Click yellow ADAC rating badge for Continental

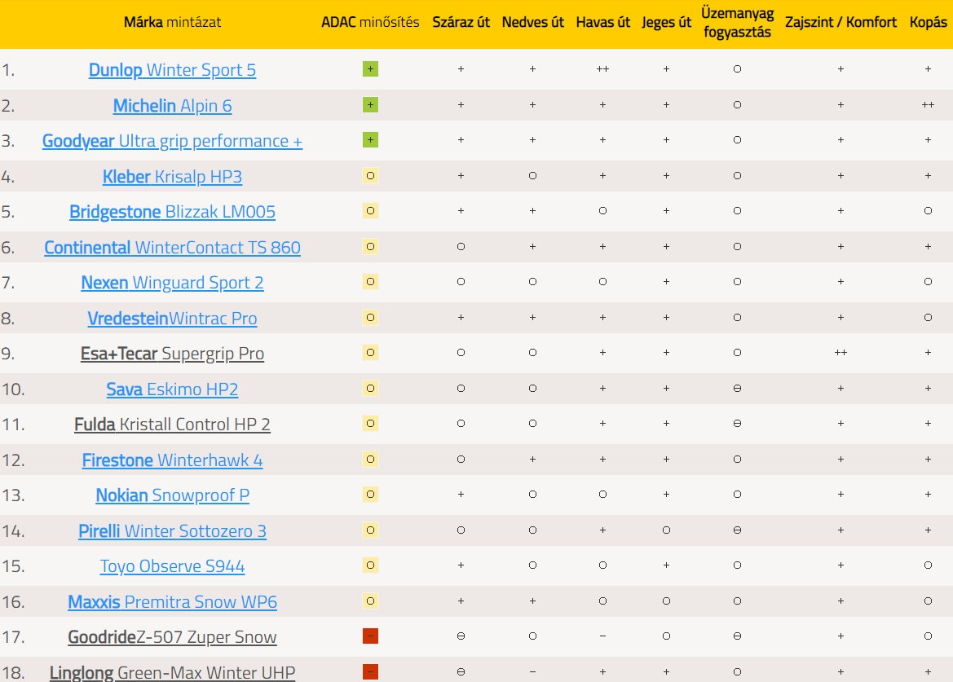pos(370,247)
